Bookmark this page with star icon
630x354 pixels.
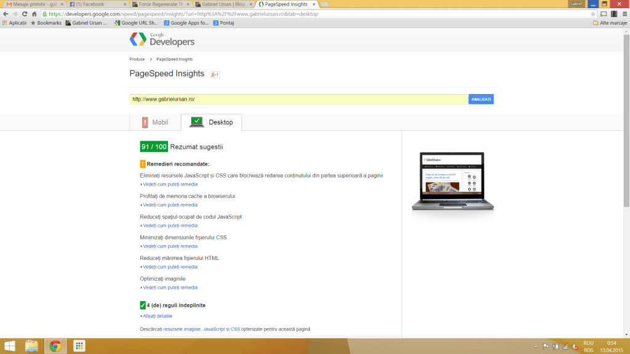(x=593, y=14)
